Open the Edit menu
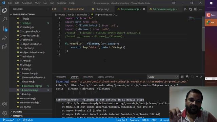The image size is (217, 122). 17,3
